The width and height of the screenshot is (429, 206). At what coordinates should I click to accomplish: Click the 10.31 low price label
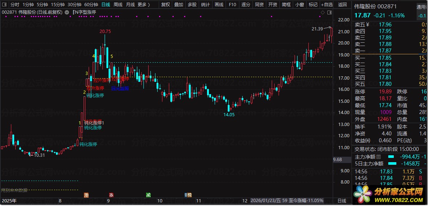(39, 155)
